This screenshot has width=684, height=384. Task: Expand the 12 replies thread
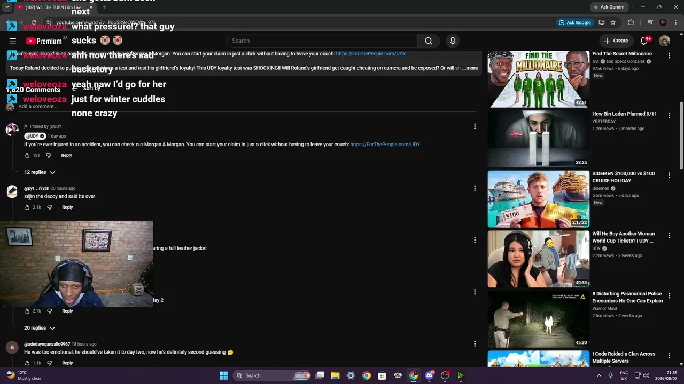coord(40,172)
